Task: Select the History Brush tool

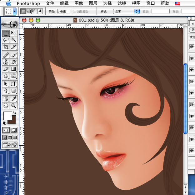Action: tap(13, 62)
